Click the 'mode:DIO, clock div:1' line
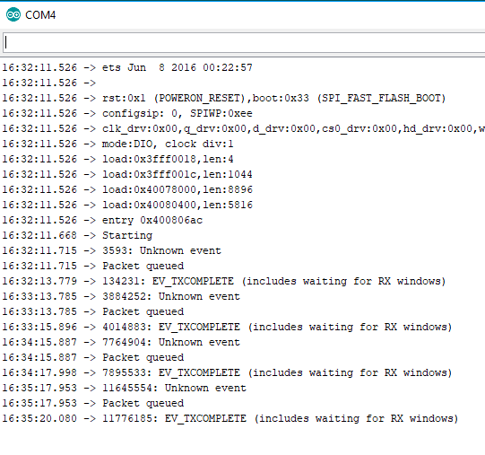 117,144
